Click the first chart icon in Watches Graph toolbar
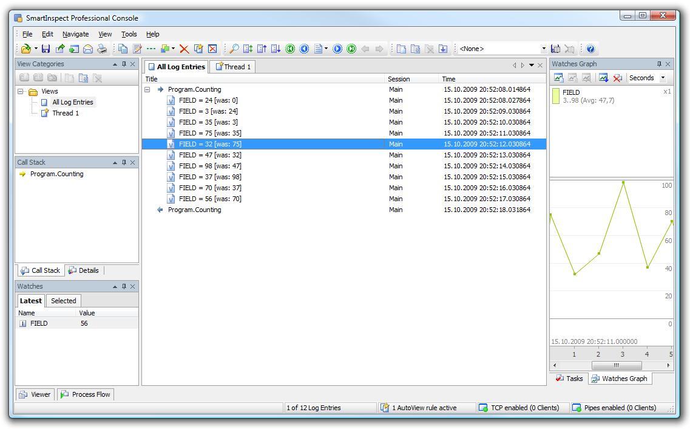 point(558,78)
